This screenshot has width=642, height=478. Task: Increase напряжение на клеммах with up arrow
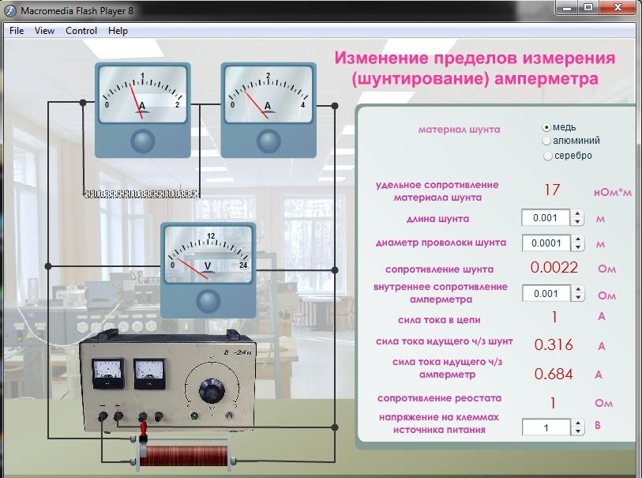578,423
